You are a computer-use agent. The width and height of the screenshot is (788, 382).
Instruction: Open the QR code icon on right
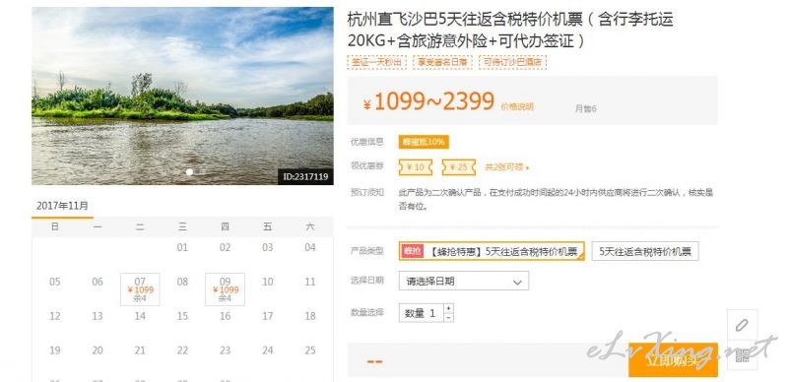point(742,355)
